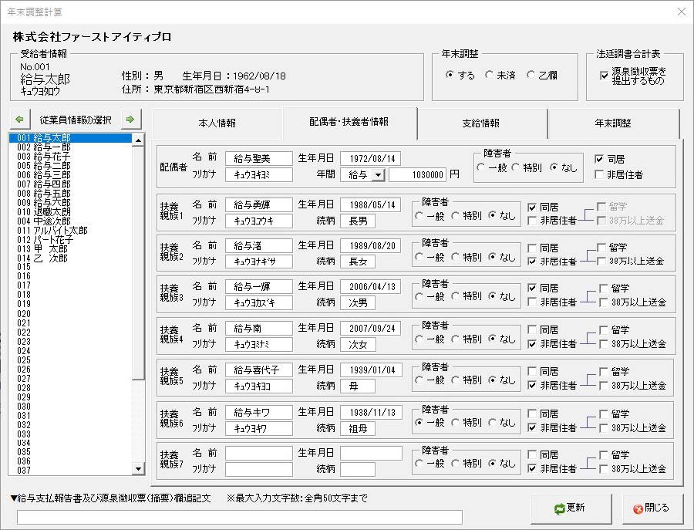Open the 年末調整 tab

(613, 123)
